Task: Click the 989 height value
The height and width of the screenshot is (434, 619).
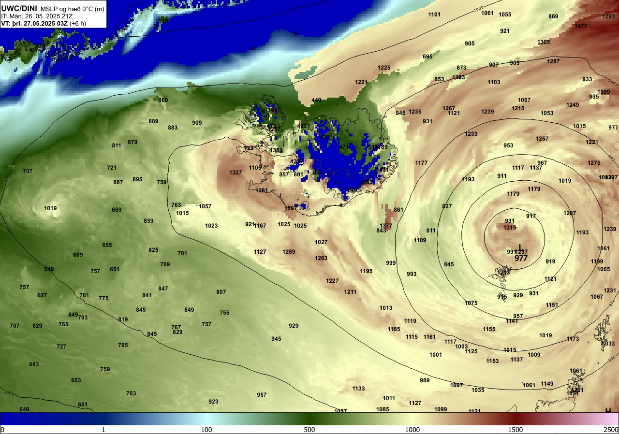Action: [x=425, y=380]
